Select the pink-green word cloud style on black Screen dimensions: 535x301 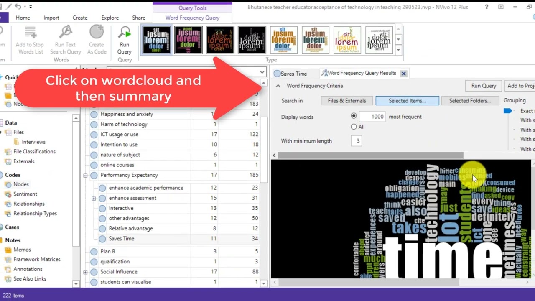click(x=189, y=40)
